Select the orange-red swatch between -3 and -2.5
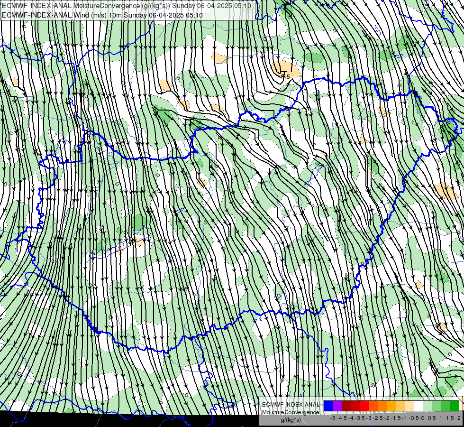464x427 pixels. pos(373,406)
